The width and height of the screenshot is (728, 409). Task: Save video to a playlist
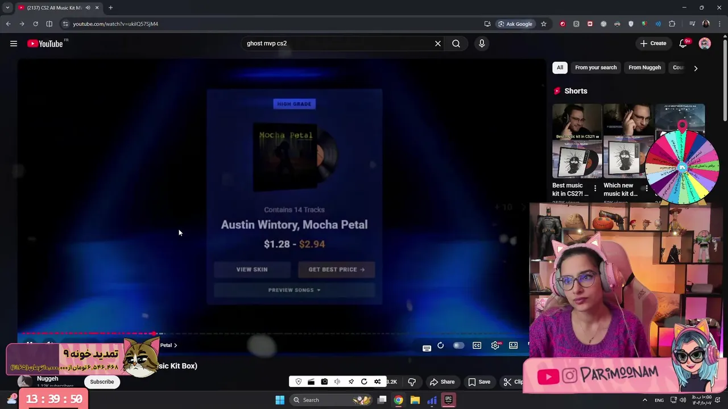(479, 382)
